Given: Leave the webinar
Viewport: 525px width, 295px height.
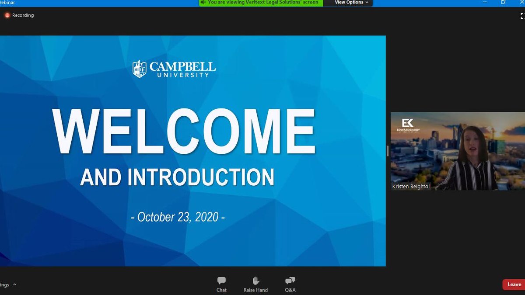Looking at the screenshot, I should [514, 285].
